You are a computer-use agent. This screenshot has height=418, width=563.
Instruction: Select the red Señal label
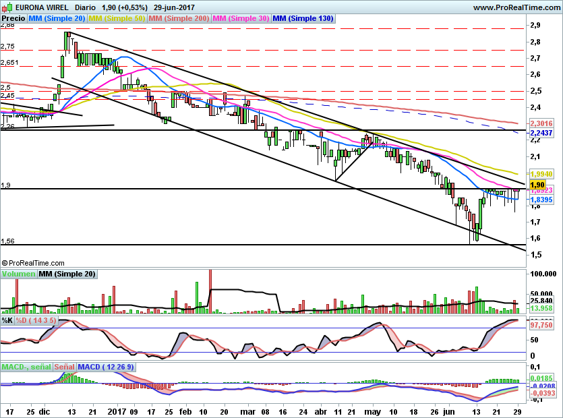(x=64, y=367)
